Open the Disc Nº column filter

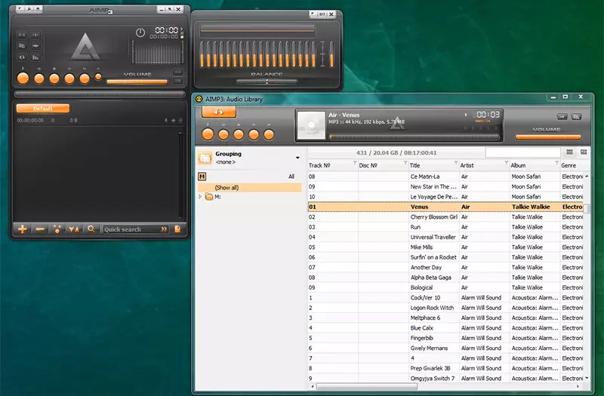coord(405,163)
